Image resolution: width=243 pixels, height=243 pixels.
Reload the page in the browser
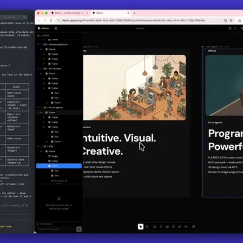tap(51, 21)
